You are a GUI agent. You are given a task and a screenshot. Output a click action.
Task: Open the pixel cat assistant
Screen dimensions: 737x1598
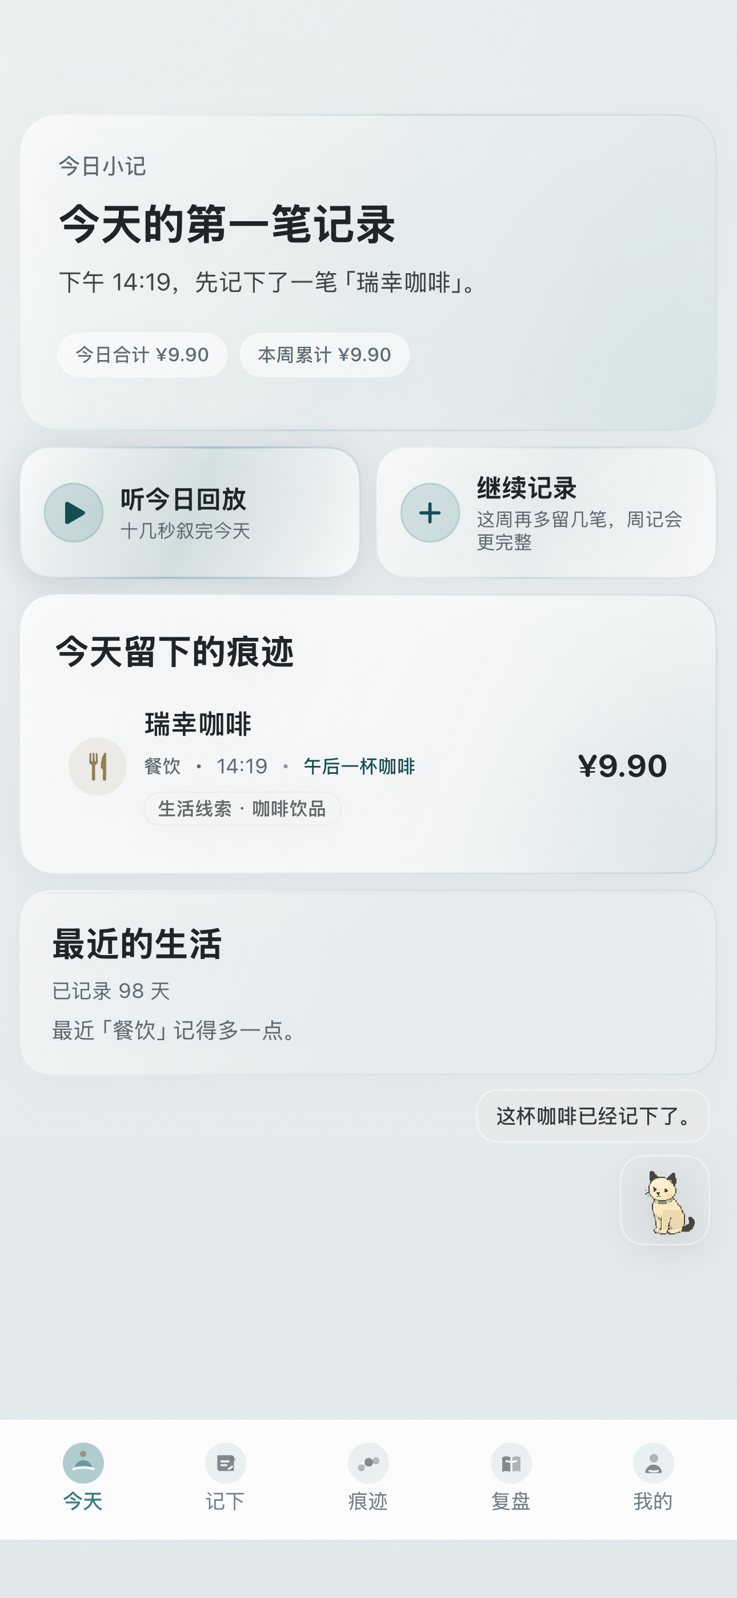664,1200
